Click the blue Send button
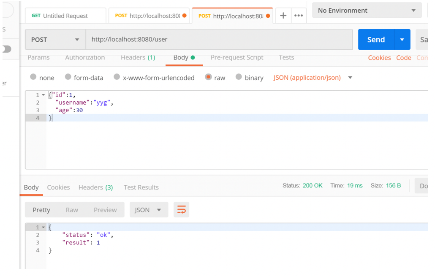The image size is (435, 276). click(x=376, y=40)
